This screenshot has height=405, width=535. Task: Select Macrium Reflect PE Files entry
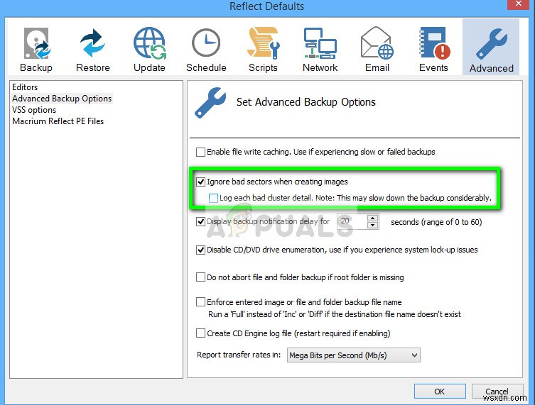tap(58, 121)
